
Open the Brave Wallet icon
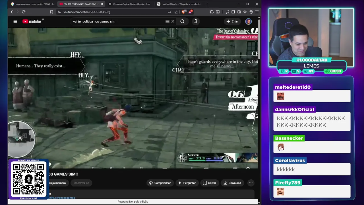239,12
